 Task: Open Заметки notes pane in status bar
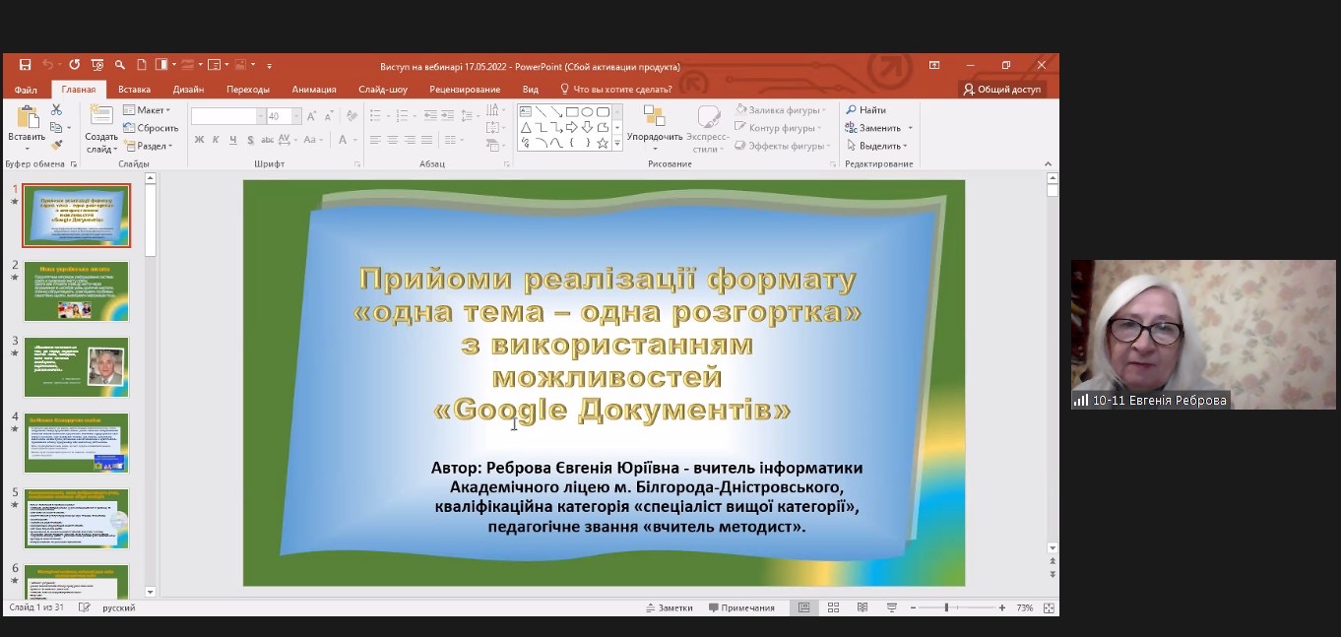669,607
